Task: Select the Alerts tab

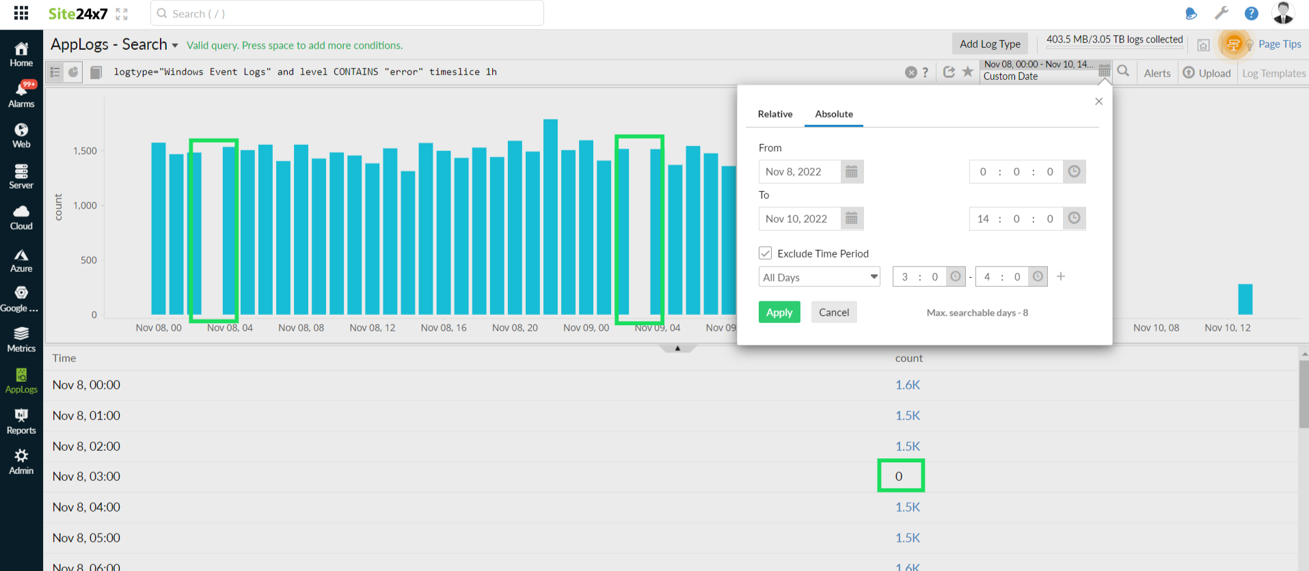Action: pyautogui.click(x=1157, y=73)
